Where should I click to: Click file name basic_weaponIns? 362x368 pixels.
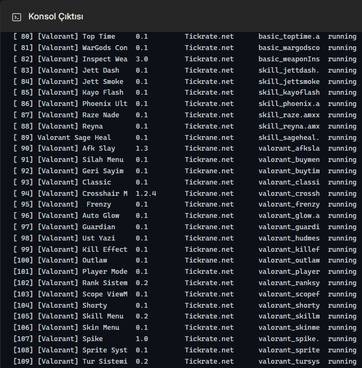click(289, 59)
